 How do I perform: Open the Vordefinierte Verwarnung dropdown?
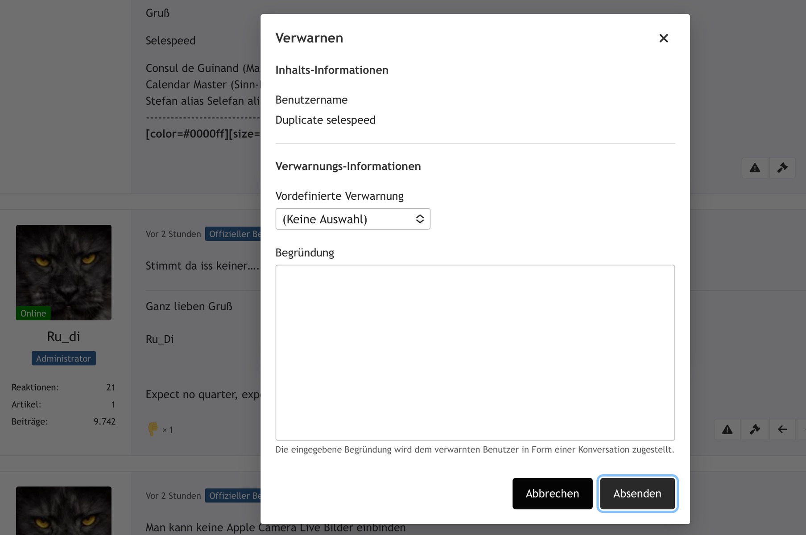[x=352, y=219]
